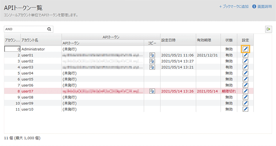Select the user03 account name cell
This screenshot has width=276, height=146.
coord(41,67)
